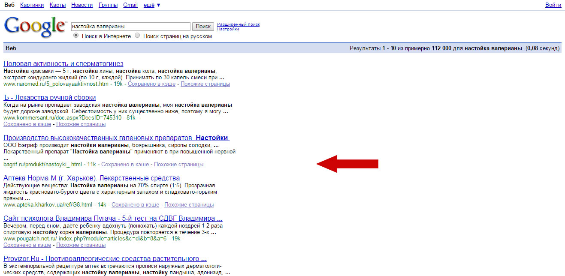Viewport: 565px width, 276px height.
Task: Open the Настройки link near search
Action: coord(228,29)
